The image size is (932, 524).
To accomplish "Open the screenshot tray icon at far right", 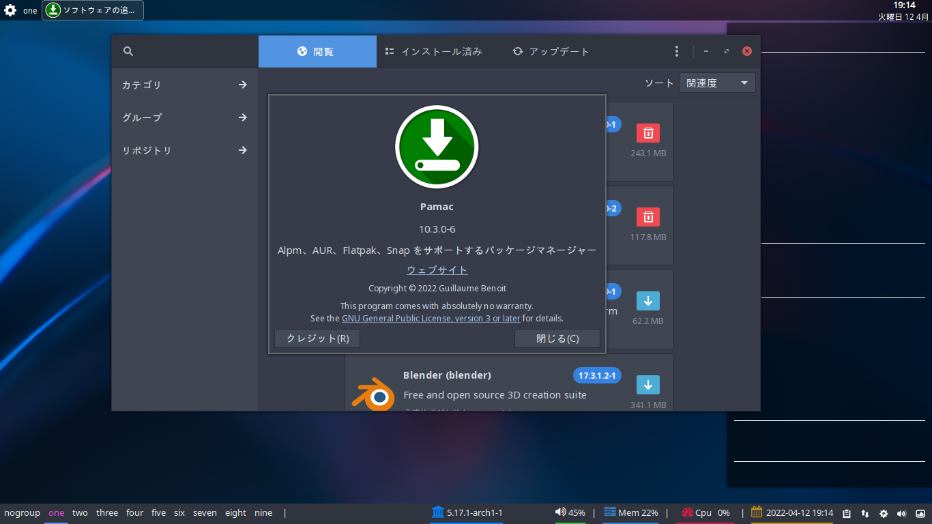I will pos(920,514).
